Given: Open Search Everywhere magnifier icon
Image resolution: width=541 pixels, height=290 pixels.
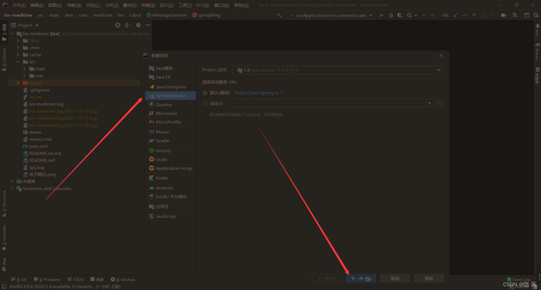Looking at the screenshot, I should [536, 15].
